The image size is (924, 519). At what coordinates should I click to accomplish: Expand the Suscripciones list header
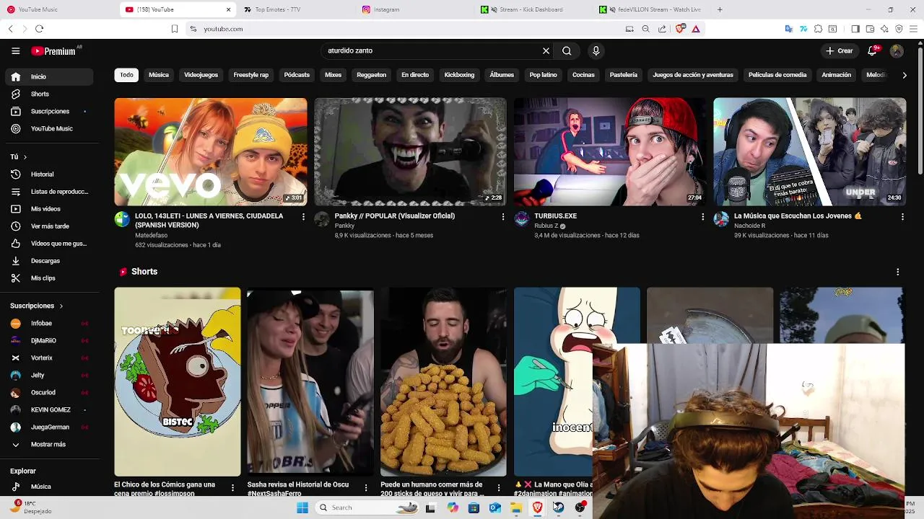point(37,306)
